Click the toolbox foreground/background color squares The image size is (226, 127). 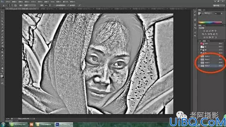click(2, 76)
